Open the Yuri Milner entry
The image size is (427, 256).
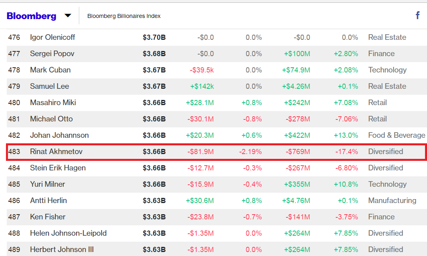[x=47, y=184]
